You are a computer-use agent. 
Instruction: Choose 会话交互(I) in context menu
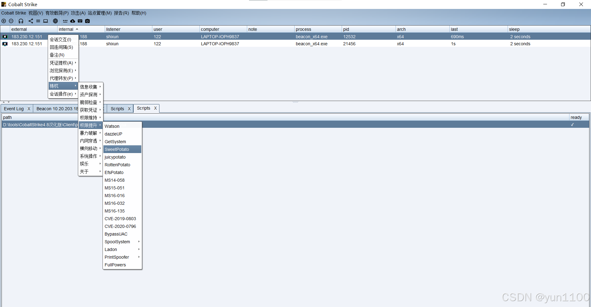[x=63, y=39]
